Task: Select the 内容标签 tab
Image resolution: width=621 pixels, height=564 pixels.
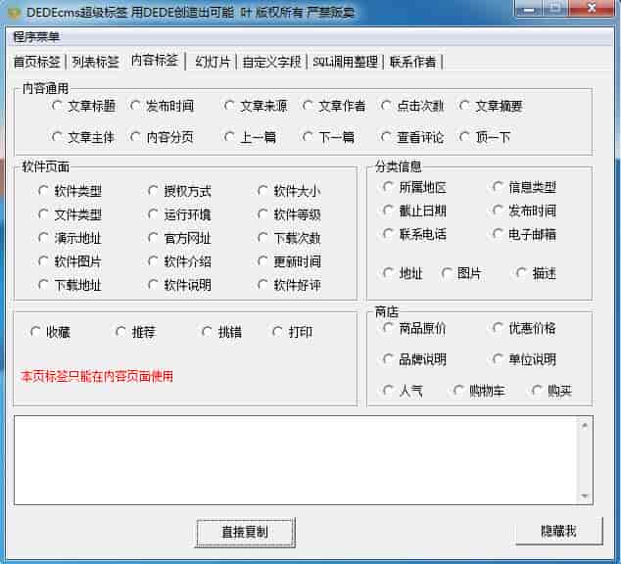Action: point(155,61)
